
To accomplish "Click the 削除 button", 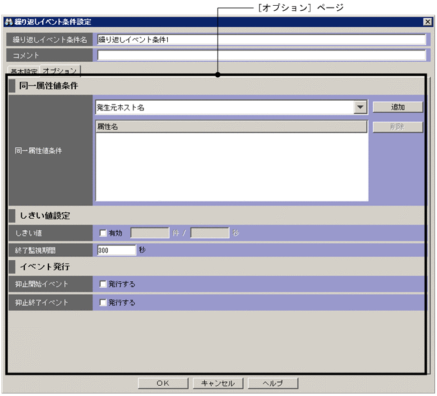I will [397, 127].
